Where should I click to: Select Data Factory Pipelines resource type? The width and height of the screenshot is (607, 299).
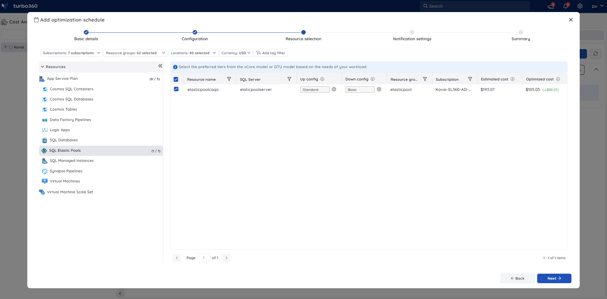[x=101, y=120]
